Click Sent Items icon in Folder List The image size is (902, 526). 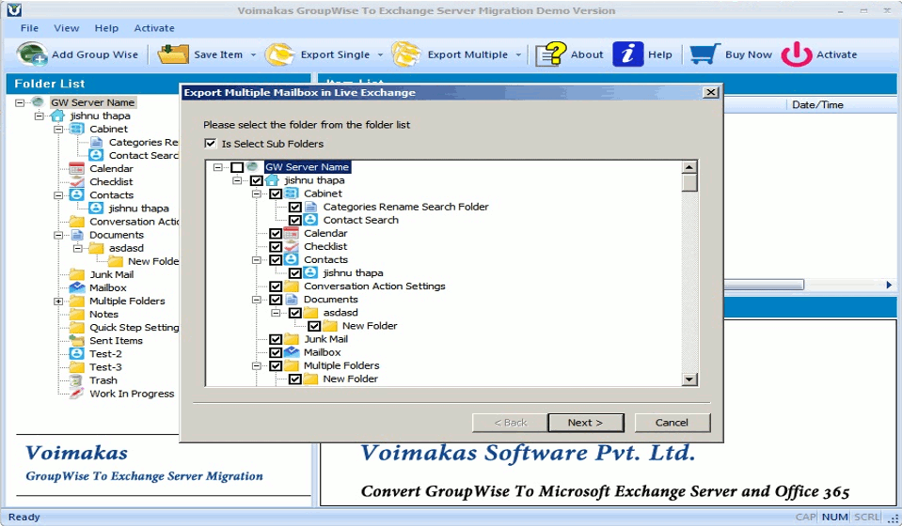76,341
